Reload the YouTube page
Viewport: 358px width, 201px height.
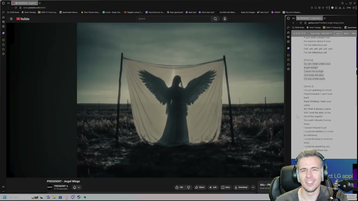click(x=16, y=8)
